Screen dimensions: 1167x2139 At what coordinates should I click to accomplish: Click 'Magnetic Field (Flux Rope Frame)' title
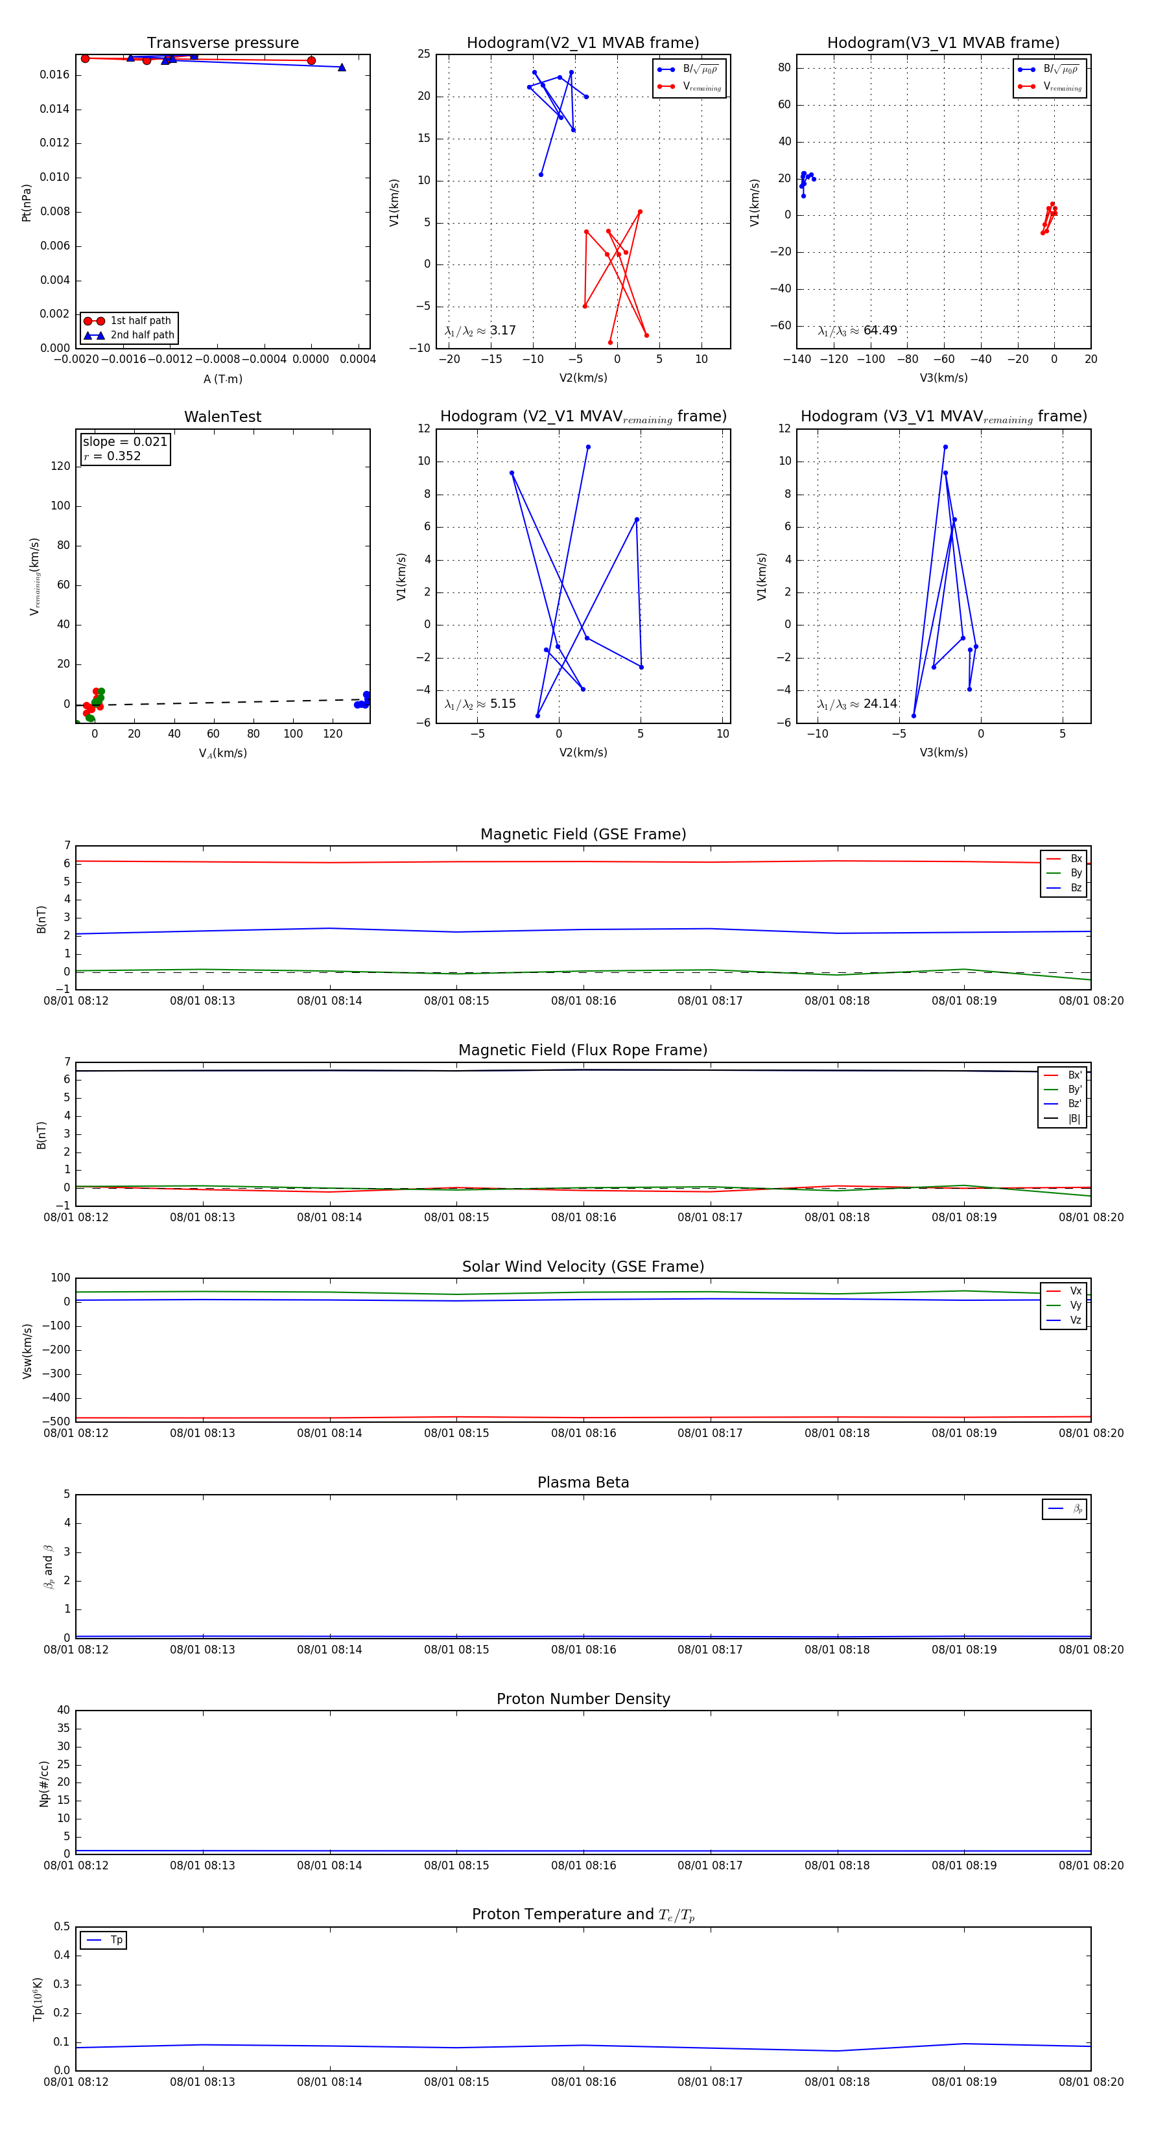pyautogui.click(x=583, y=1051)
